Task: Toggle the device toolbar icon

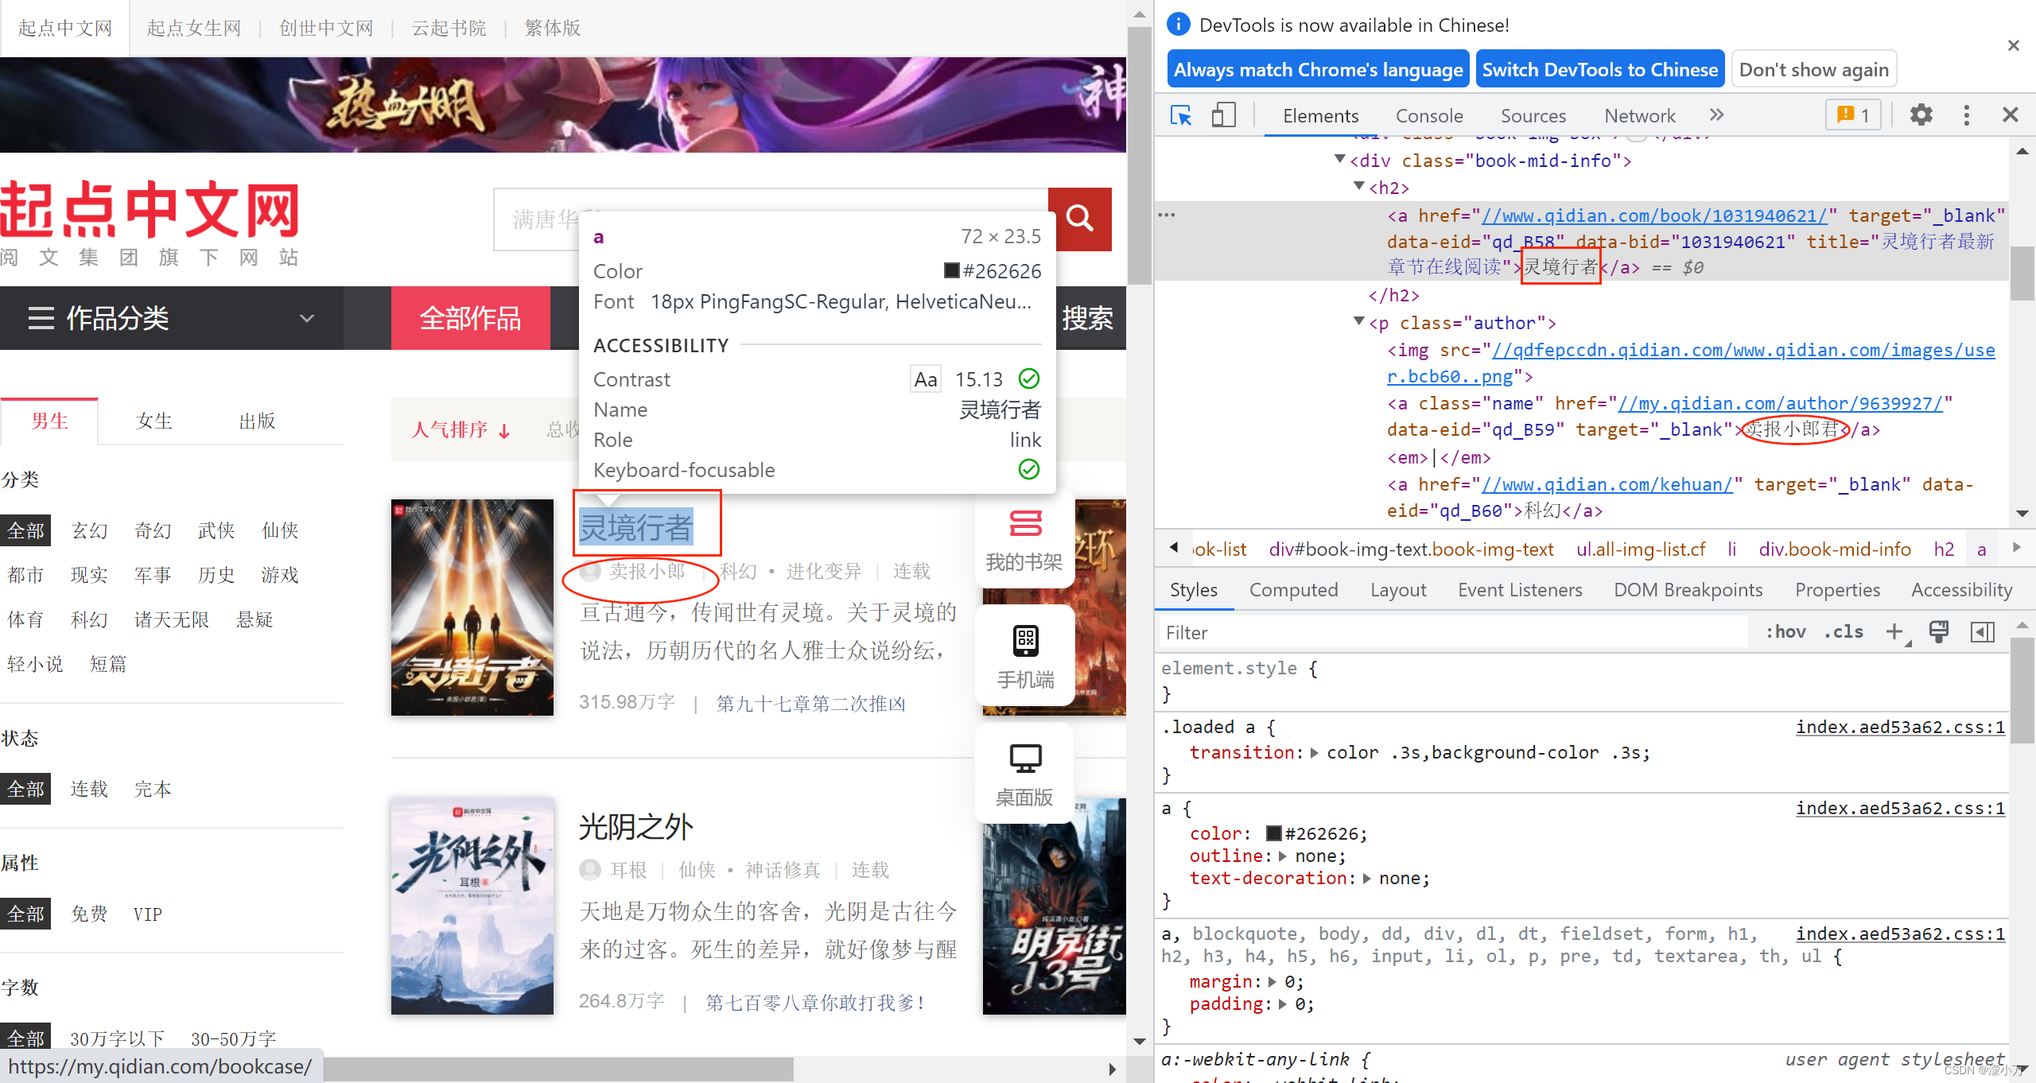Action: pyautogui.click(x=1223, y=116)
